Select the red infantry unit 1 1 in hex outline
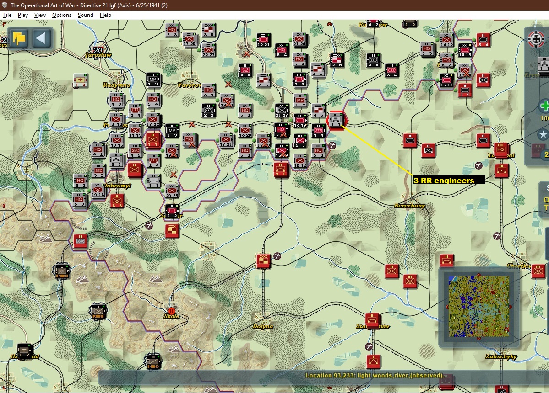This screenshot has width=549, height=393. pyautogui.click(x=153, y=140)
